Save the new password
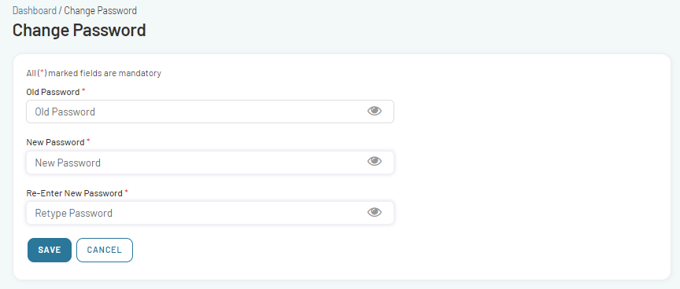The height and width of the screenshot is (289, 680). click(50, 250)
